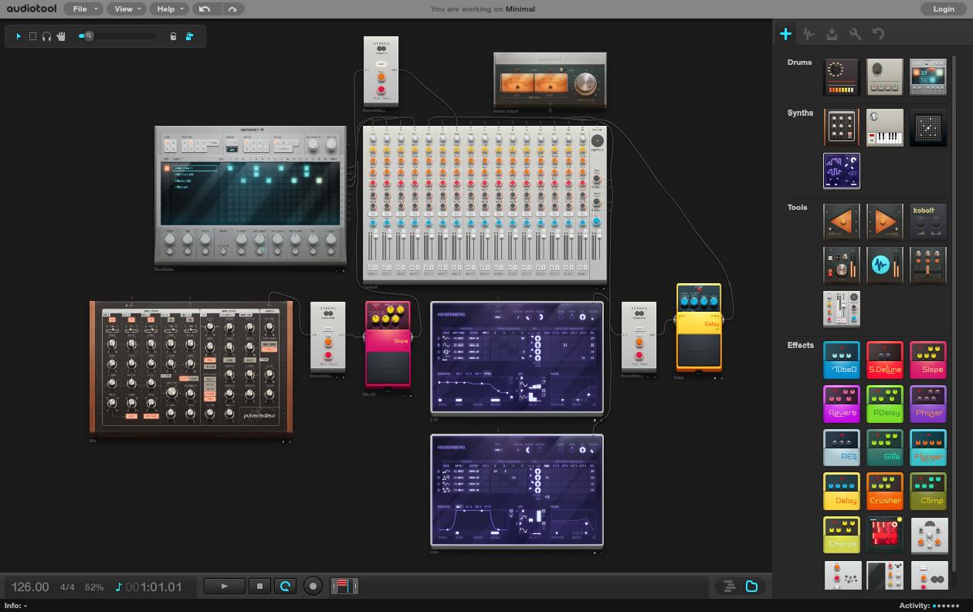Add the Heisenberg synth from the Synths section

(841, 171)
